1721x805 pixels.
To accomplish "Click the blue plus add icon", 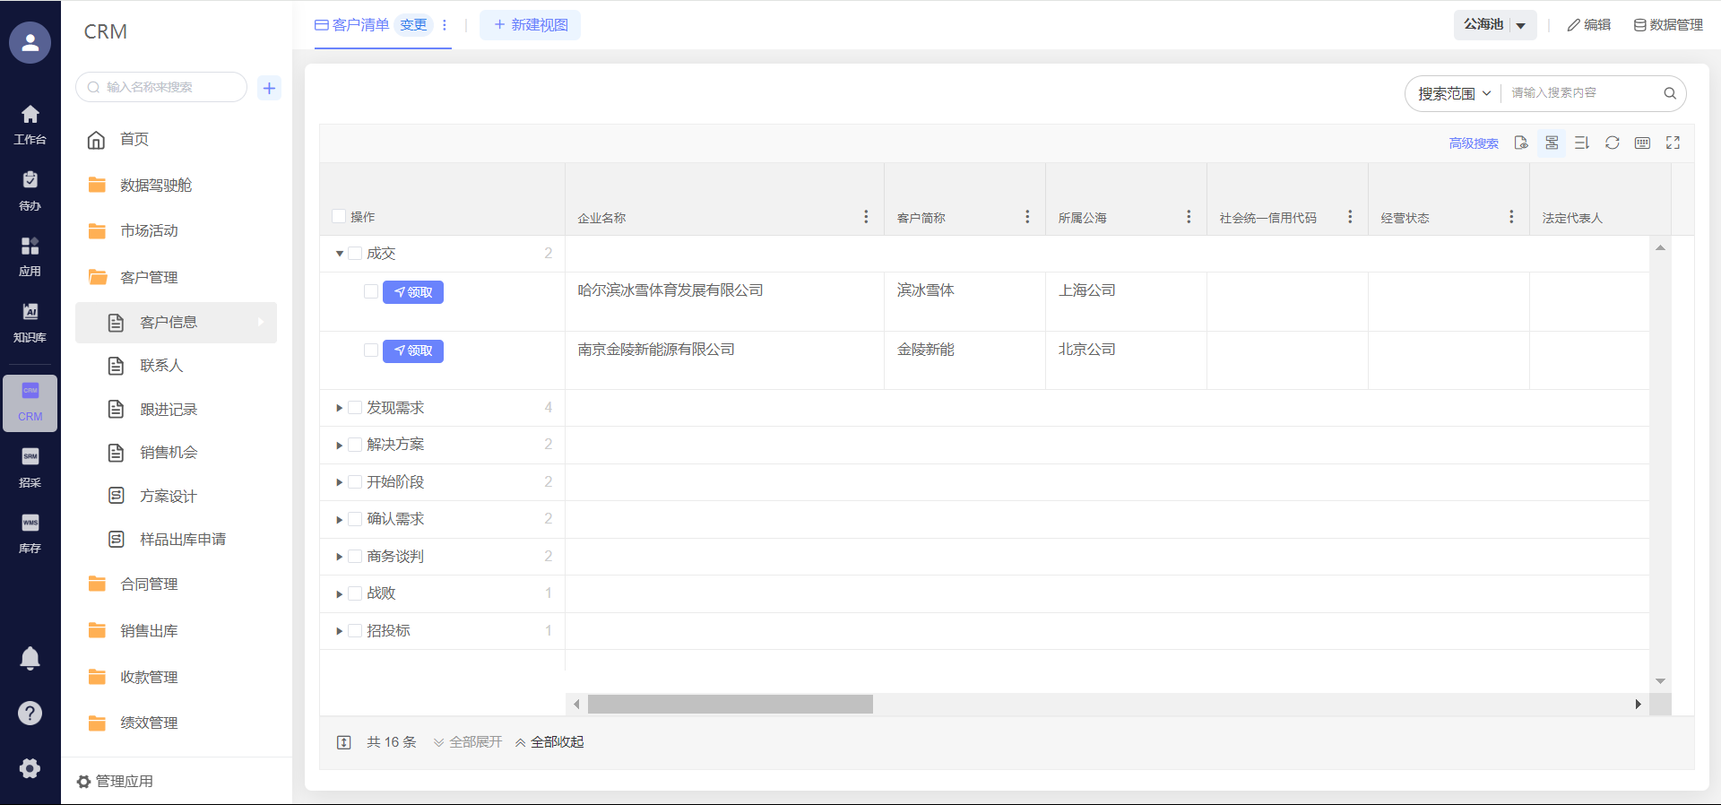I will point(269,88).
